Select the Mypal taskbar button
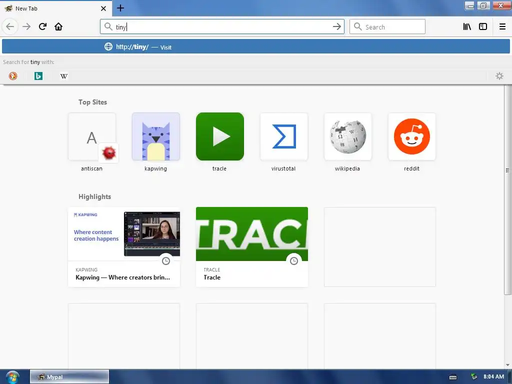 pyautogui.click(x=69, y=377)
